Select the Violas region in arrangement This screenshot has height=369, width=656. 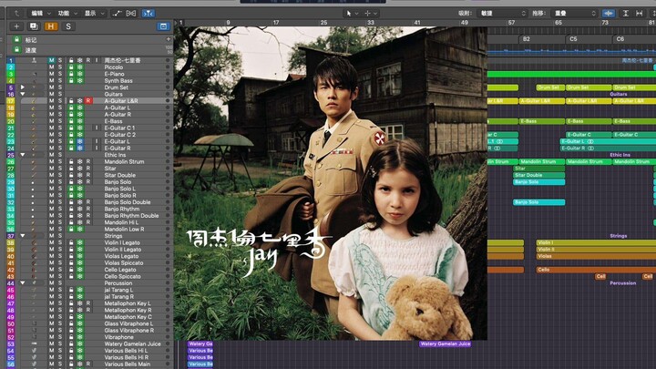pyautogui.click(x=596, y=256)
